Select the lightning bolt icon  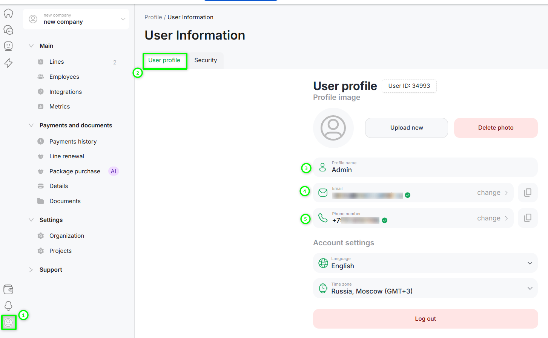pyautogui.click(x=8, y=63)
